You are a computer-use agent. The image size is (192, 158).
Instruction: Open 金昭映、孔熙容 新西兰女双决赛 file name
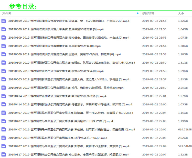pos(71,63)
